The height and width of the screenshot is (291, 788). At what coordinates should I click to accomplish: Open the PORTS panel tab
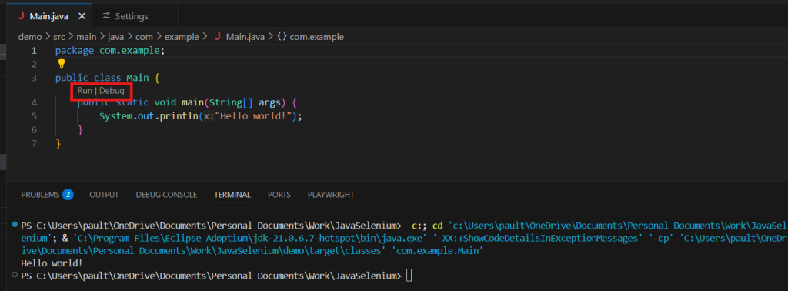pos(279,195)
